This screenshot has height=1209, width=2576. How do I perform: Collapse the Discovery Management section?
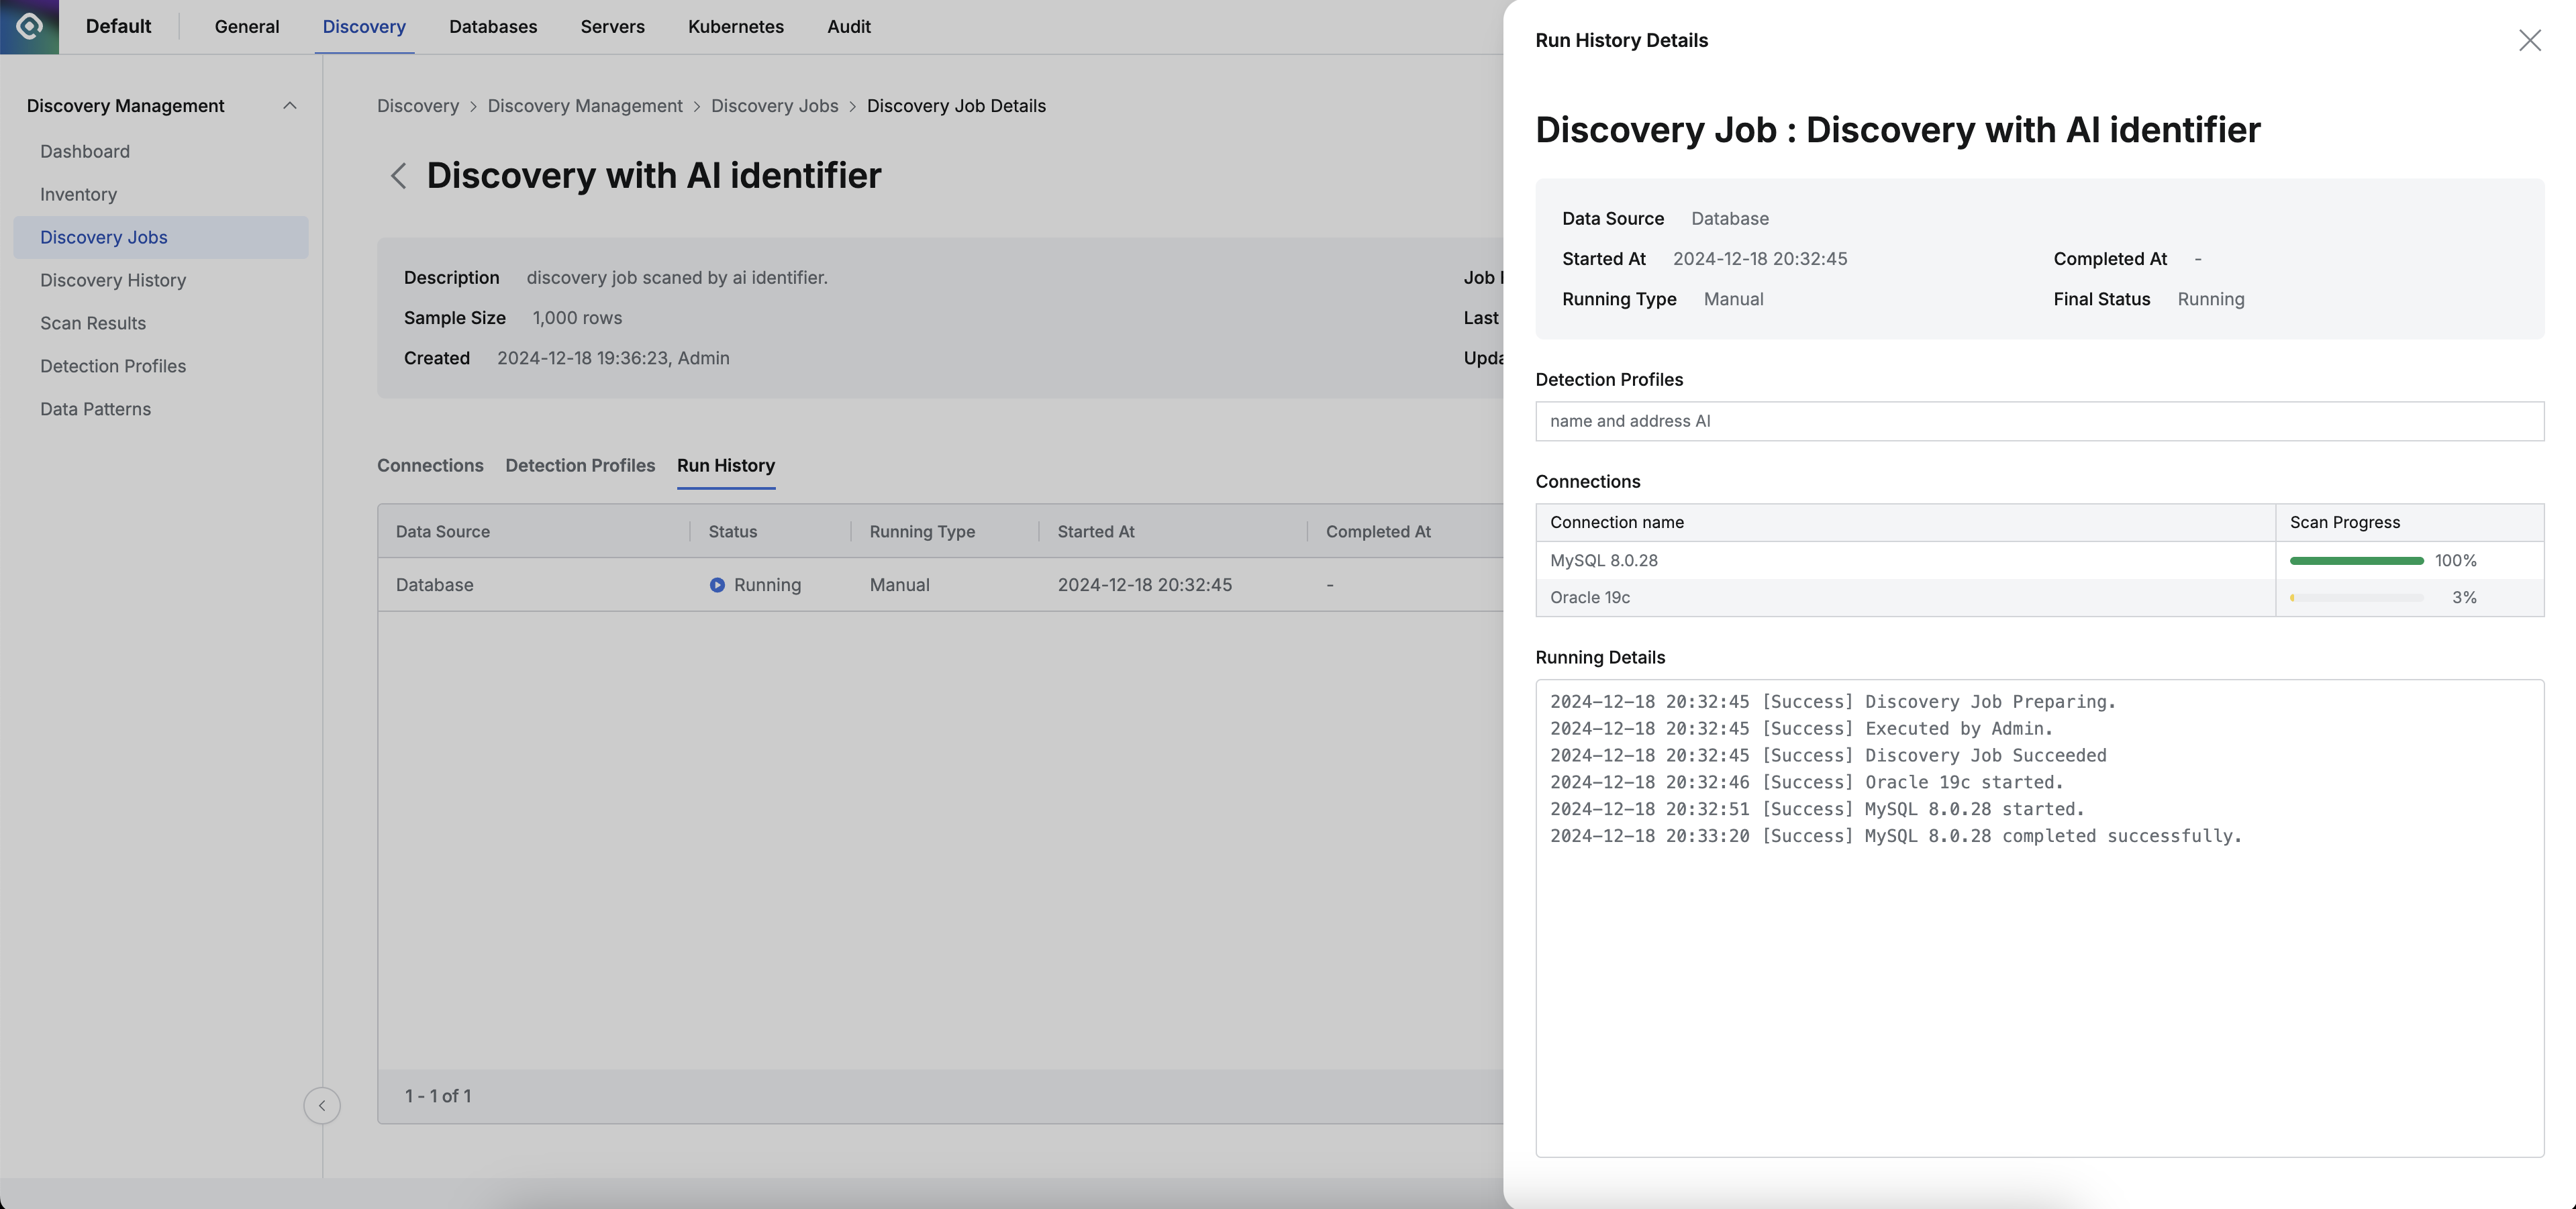click(x=289, y=106)
